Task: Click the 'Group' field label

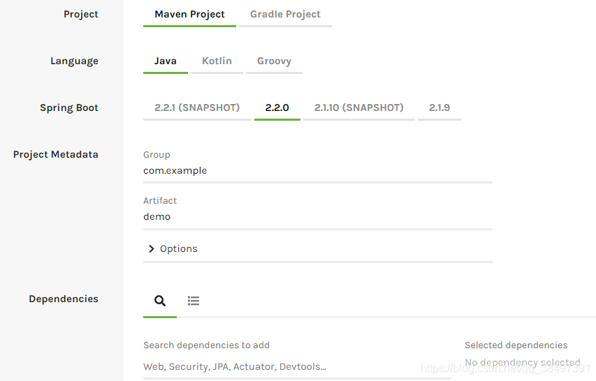Action: coord(157,155)
